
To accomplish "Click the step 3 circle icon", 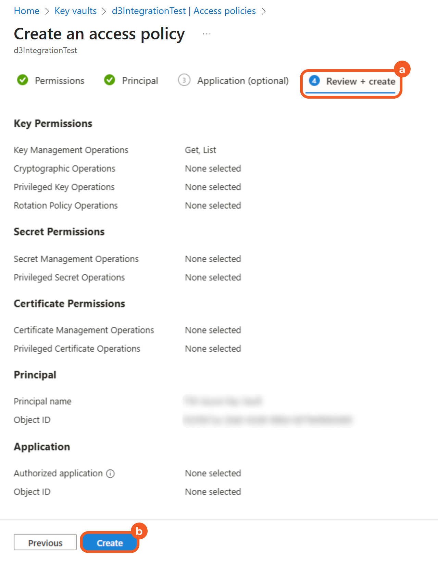I will click(184, 80).
